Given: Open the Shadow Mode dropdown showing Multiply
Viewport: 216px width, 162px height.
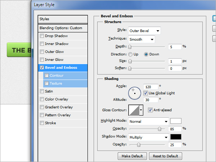Looking at the screenshot, I should click(148, 137).
